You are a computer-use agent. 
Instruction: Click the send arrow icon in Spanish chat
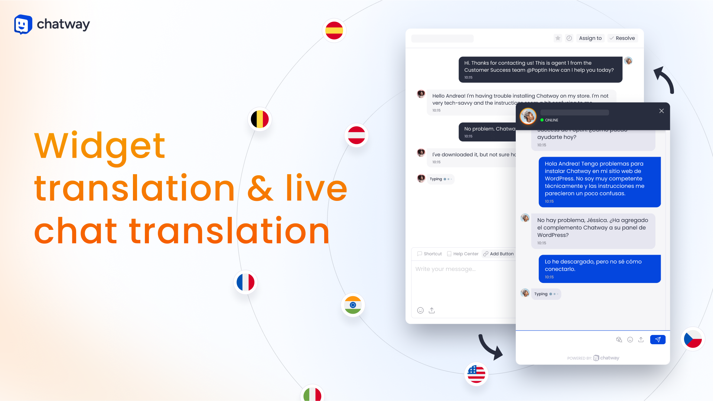tap(658, 339)
